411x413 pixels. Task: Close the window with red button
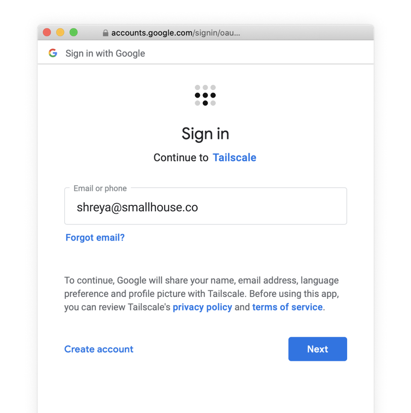pos(47,32)
